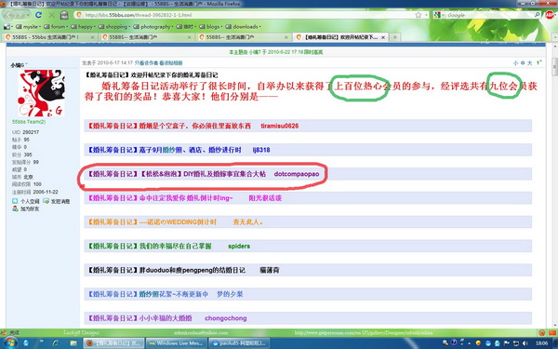Close the 婚礼筹备日记 active tab
Viewport: 558px width, 349px height.
click(x=383, y=37)
